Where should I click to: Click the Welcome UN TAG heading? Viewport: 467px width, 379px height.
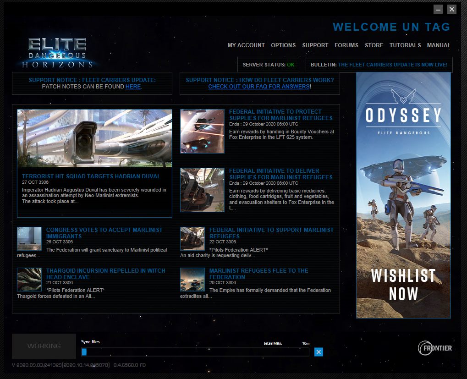click(x=391, y=27)
